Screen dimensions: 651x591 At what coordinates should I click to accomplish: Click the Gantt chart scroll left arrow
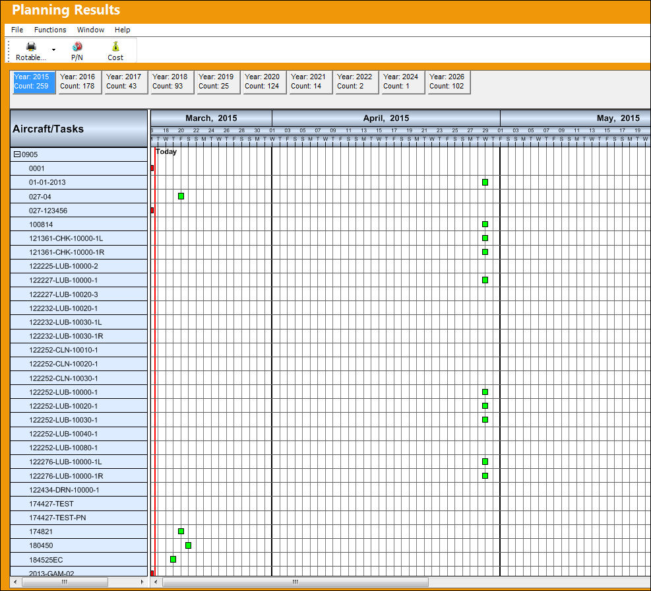(x=156, y=582)
